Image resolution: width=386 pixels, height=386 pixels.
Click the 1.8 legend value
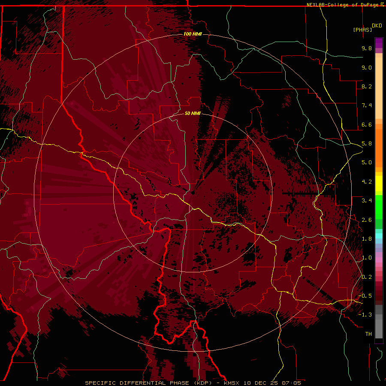[367, 239]
